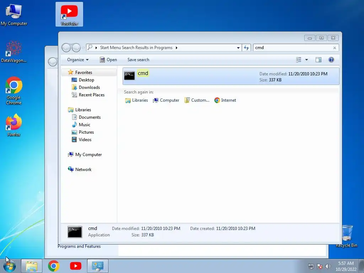
Task: Click the Show desktop button
Action: click(362, 266)
